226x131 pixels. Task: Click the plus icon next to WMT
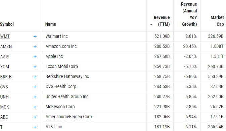coord(35,37)
